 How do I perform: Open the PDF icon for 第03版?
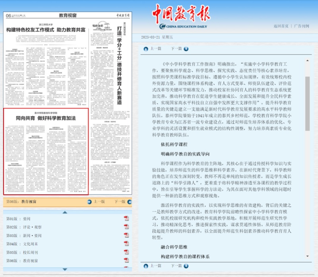coord(126,235)
